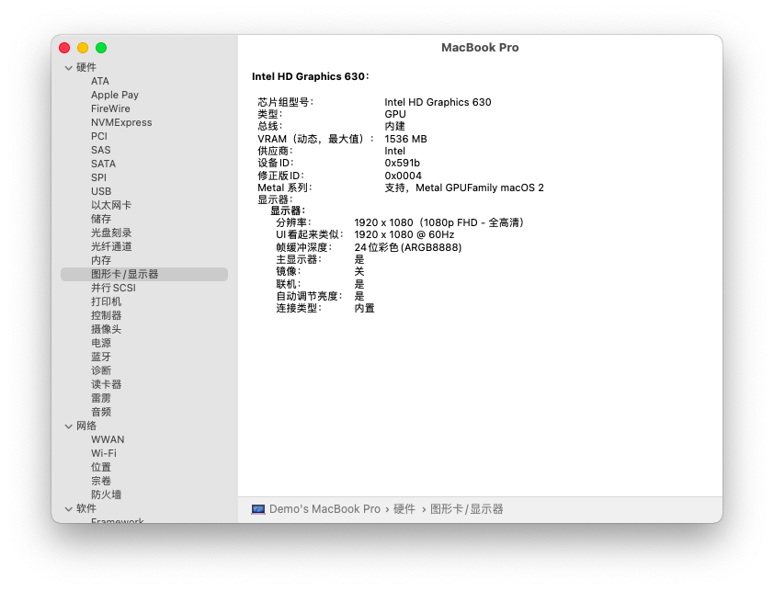Click the VRAM value 1536 MB

coord(405,139)
